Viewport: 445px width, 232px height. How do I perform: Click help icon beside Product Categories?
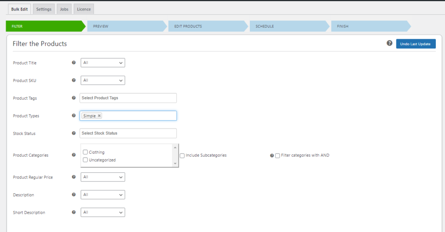(73, 155)
